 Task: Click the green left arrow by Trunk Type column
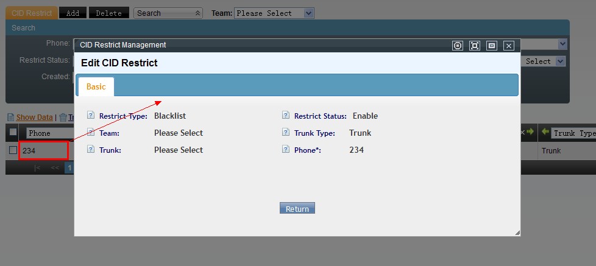pyautogui.click(x=545, y=131)
